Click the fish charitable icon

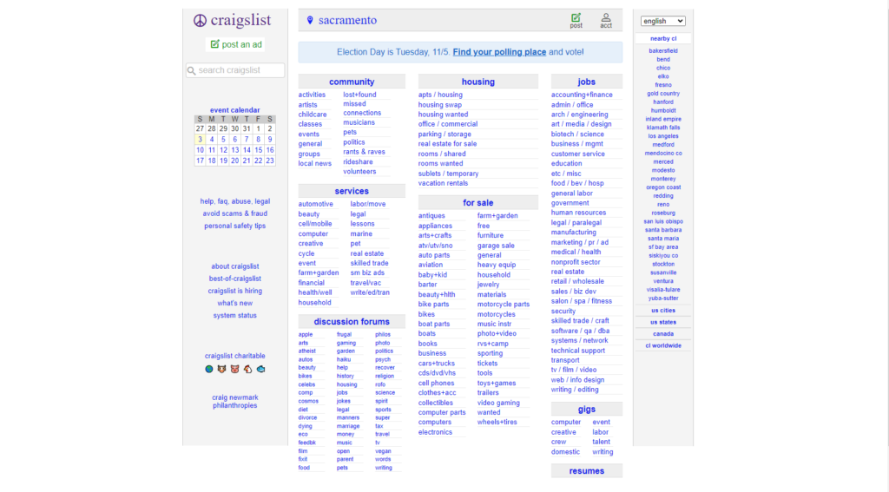260,369
